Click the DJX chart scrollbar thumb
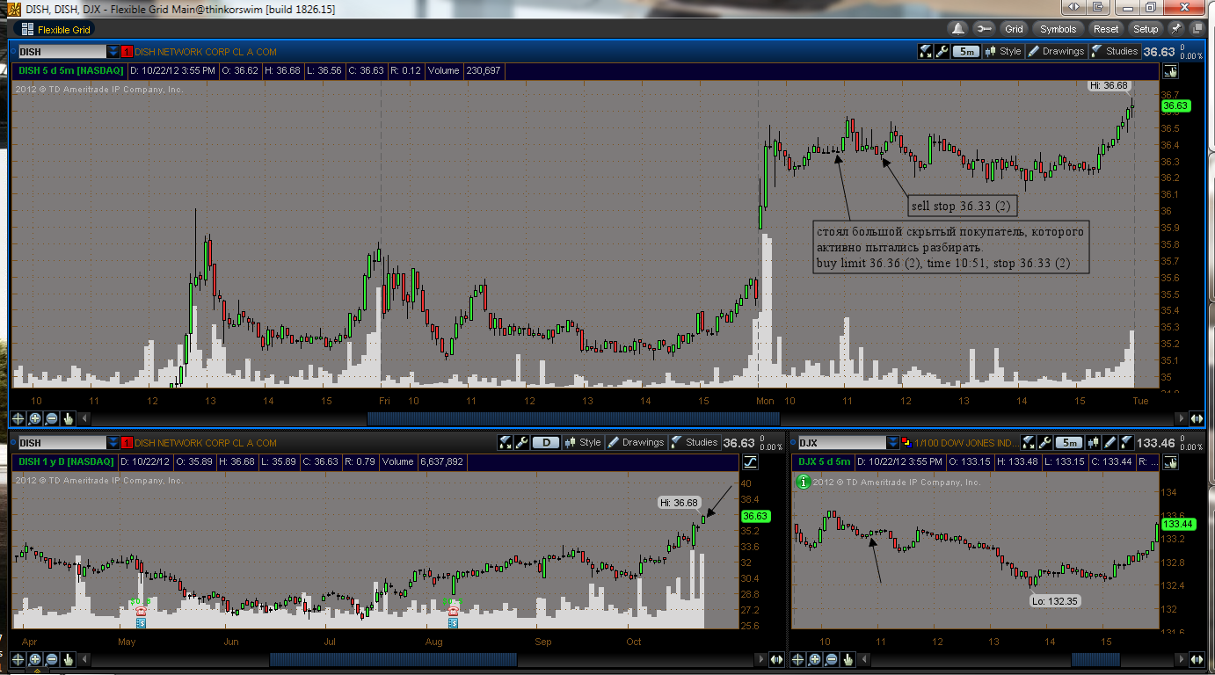The height and width of the screenshot is (675, 1215). click(x=1096, y=659)
